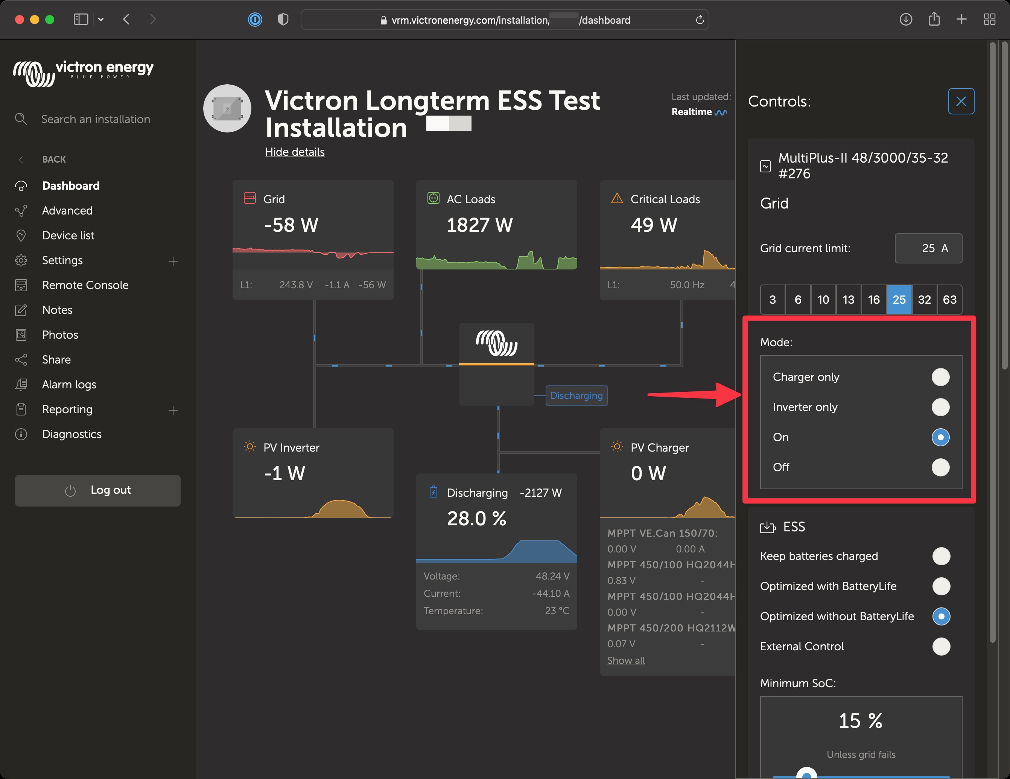Enable Keep batteries charged option
The height and width of the screenshot is (779, 1010).
(x=941, y=556)
